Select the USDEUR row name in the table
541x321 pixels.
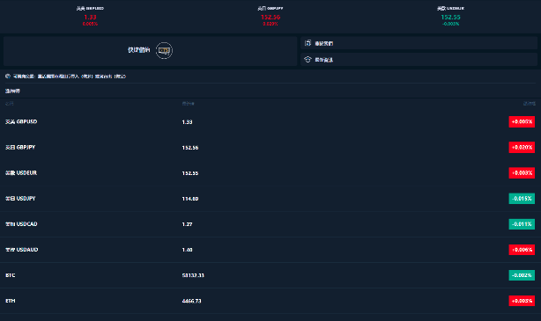21,173
